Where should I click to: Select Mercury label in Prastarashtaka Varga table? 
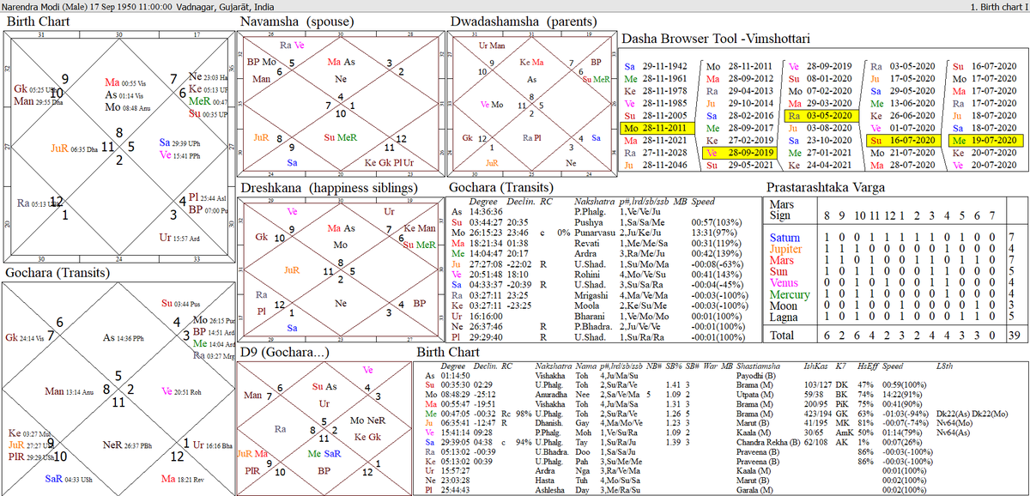tap(790, 293)
